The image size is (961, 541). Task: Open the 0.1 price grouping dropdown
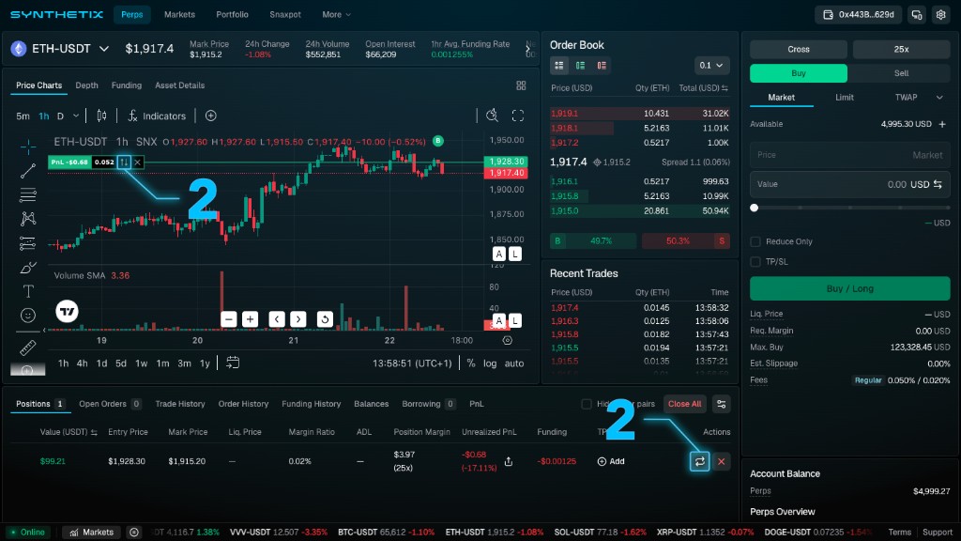[711, 65]
